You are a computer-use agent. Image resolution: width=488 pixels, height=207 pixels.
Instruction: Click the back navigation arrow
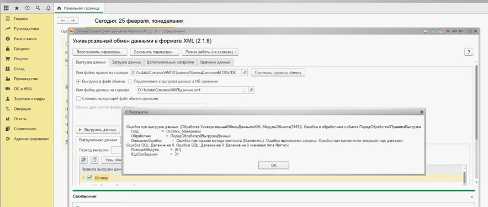(63, 20)
